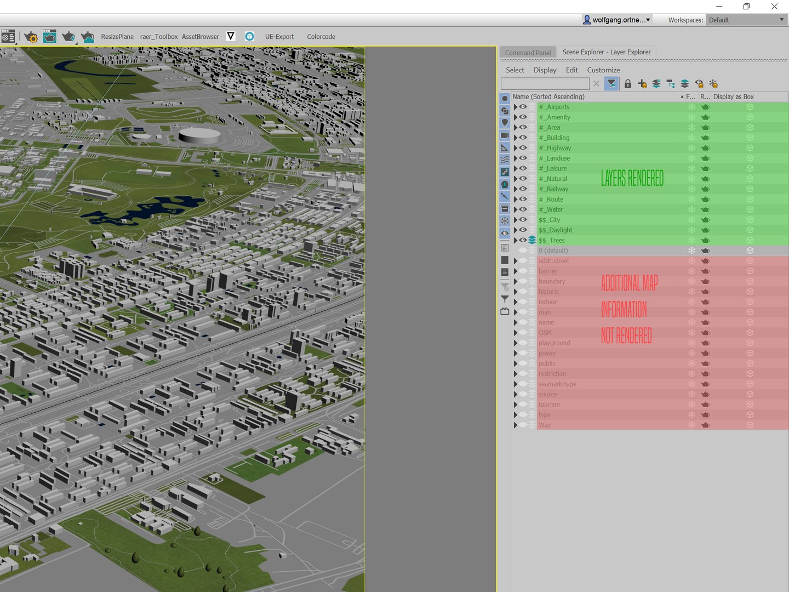This screenshot has height=592, width=789.
Task: Click toolbar icon left of Render Setup
Action: pyautogui.click(x=8, y=37)
